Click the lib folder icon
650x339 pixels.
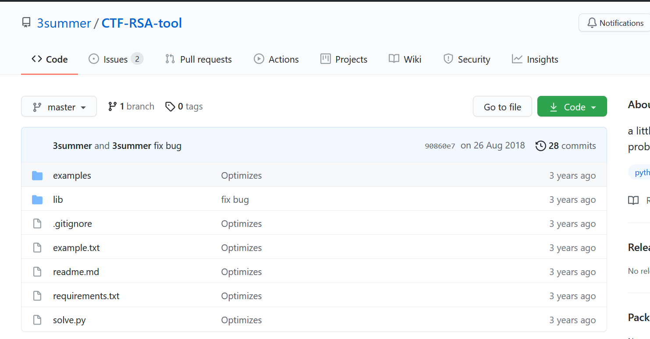coord(37,200)
